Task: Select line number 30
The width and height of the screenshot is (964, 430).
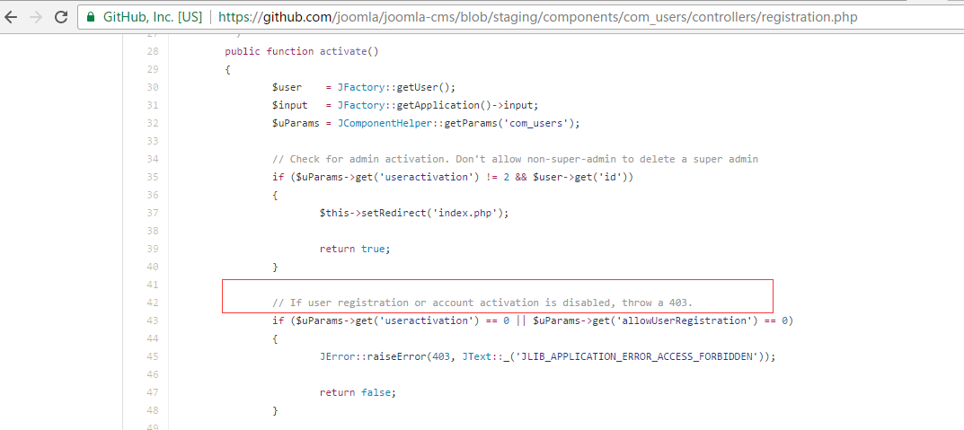Action: tap(153, 87)
